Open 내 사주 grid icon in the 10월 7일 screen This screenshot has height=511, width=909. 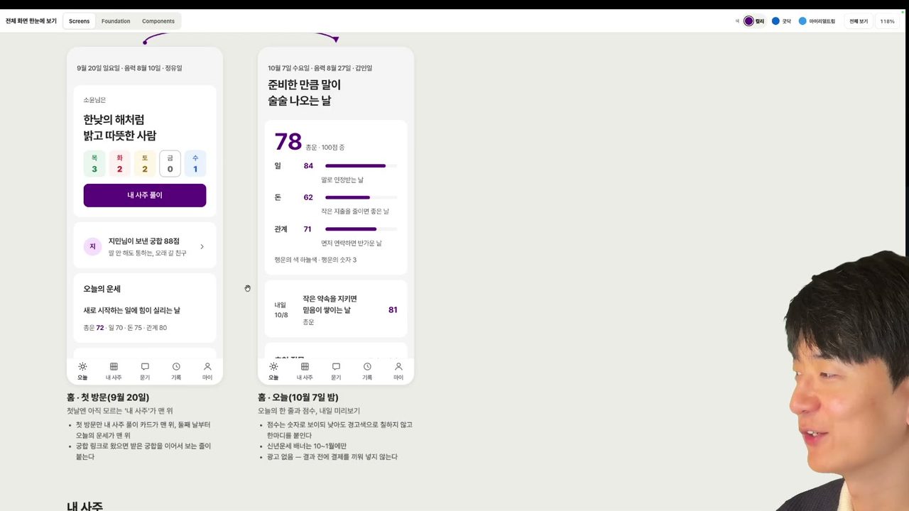[305, 367]
